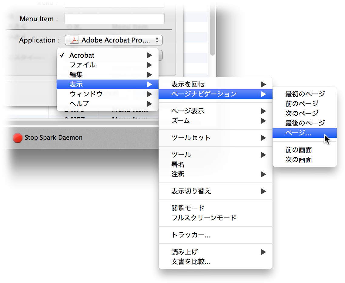The height and width of the screenshot is (283, 345).
Task: Expand the ツール submenu
Action: pos(216,155)
